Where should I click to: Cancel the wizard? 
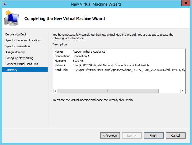[x=175, y=136]
